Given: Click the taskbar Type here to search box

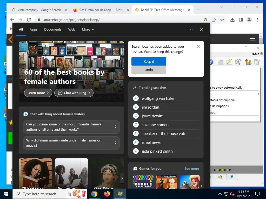Looking at the screenshot, I should (50, 194).
